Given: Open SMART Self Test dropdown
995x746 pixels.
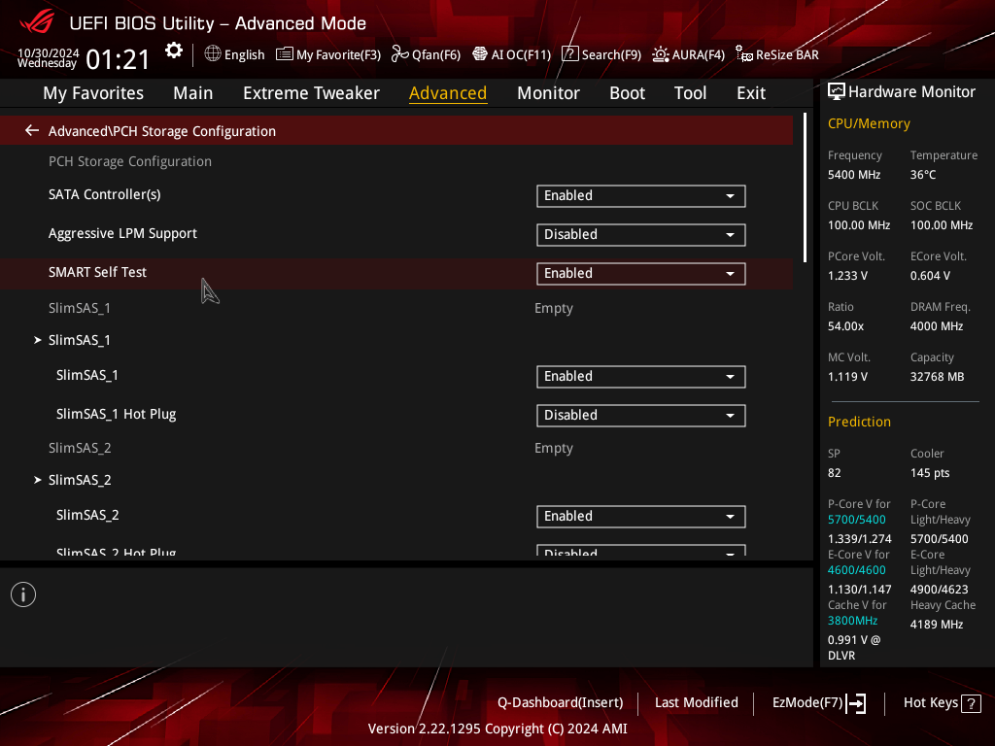Looking at the screenshot, I should (641, 273).
